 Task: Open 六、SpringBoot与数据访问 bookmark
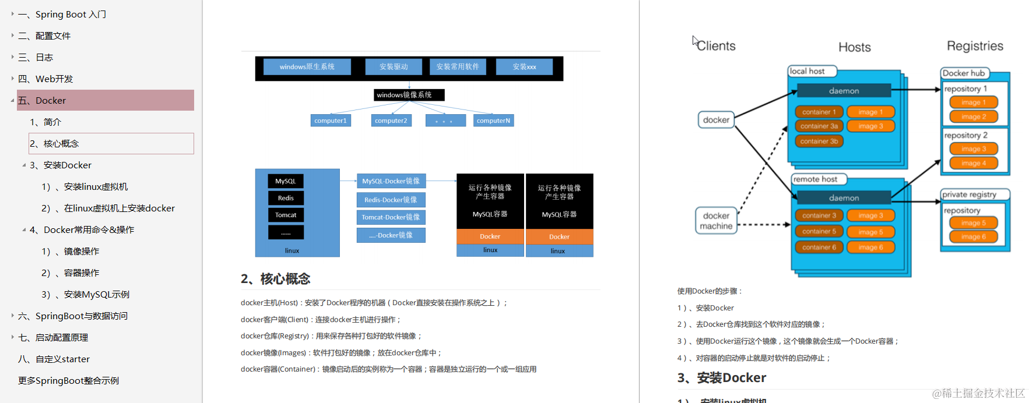[73, 316]
